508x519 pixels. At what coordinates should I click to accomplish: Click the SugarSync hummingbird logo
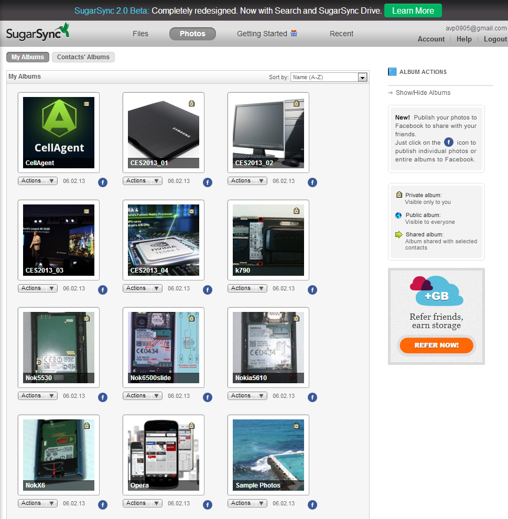click(x=37, y=33)
